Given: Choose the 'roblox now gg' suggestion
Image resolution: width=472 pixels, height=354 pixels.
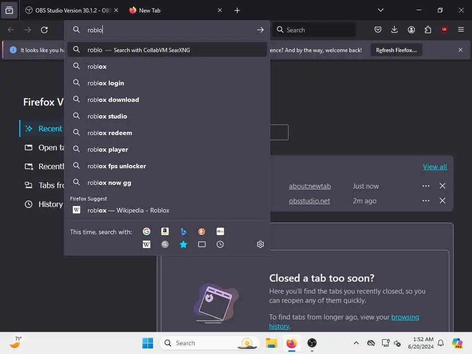Looking at the screenshot, I should 167,183.
